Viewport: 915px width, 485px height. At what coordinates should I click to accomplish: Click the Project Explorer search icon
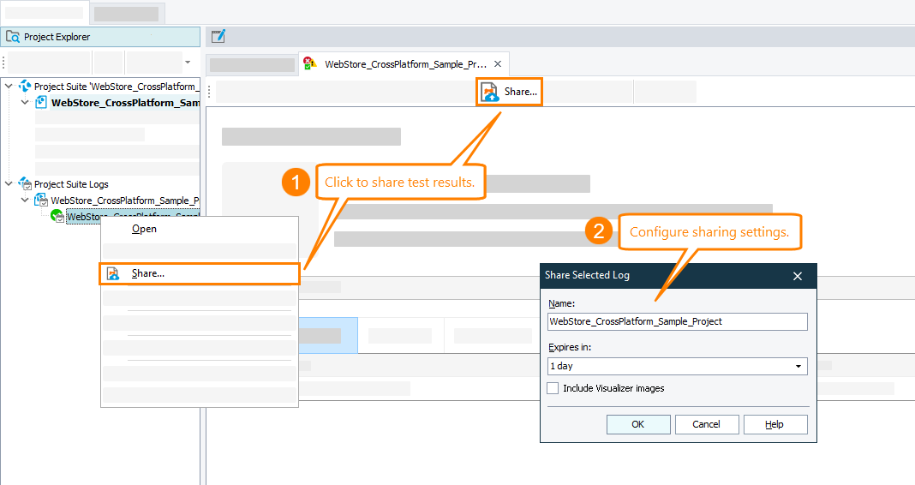tap(13, 37)
